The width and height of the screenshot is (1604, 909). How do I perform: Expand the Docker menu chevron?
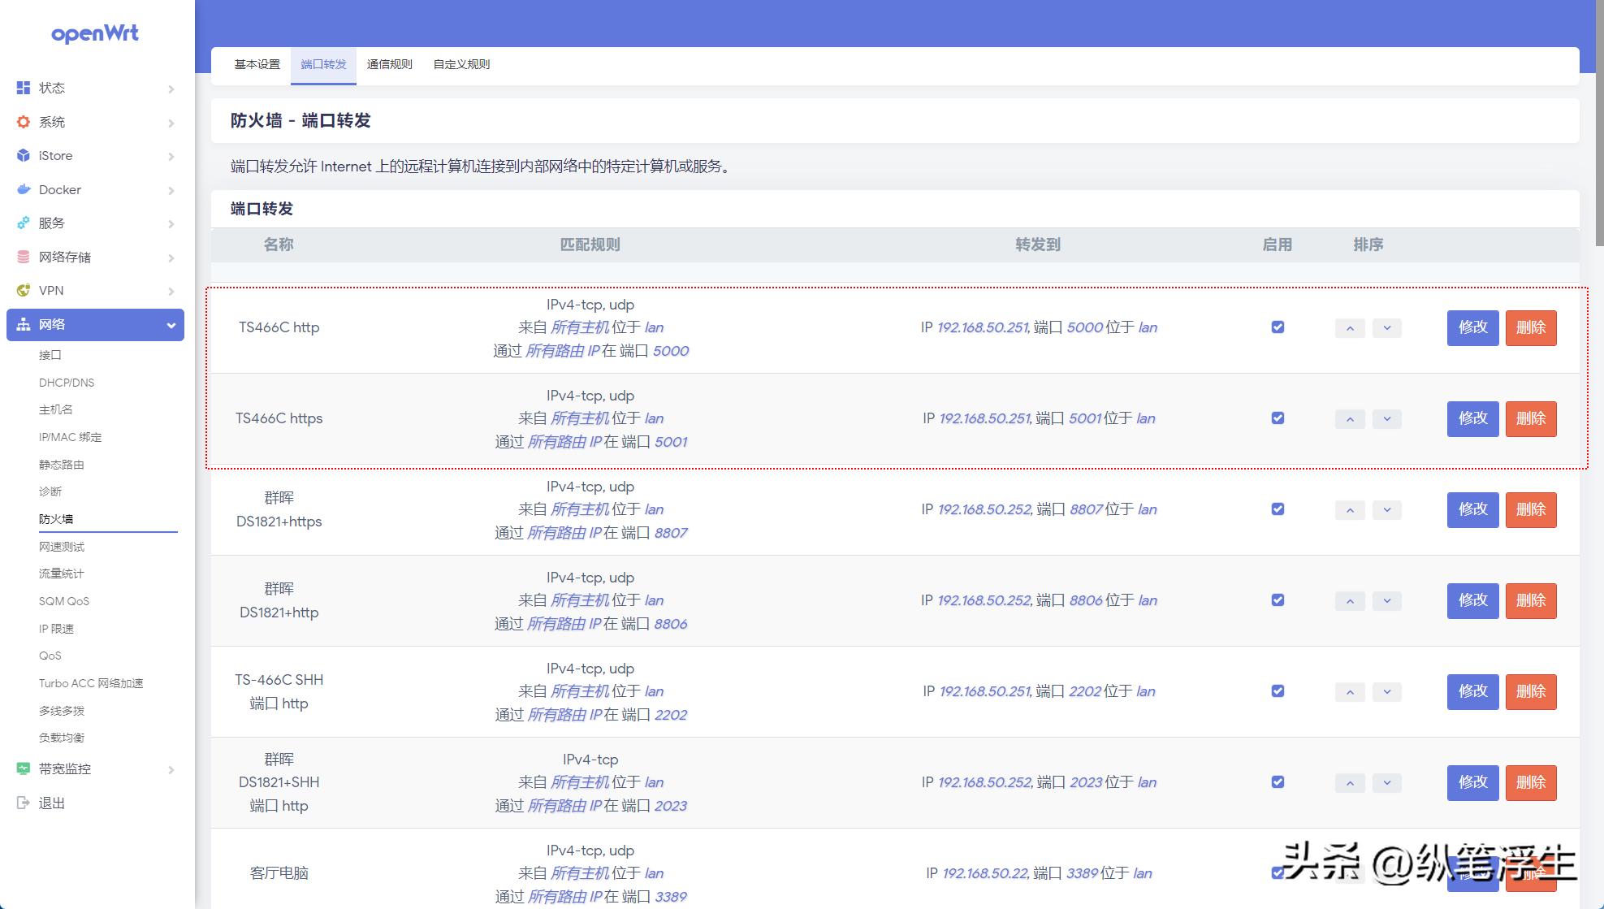(x=171, y=190)
